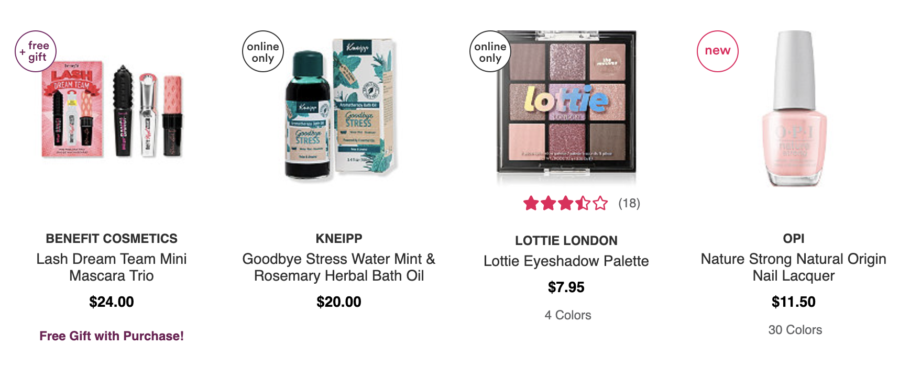Open the OPI brand link
Screen dimensions: 921x378
794,239
